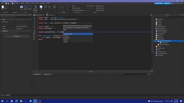Click the LocalizationService icon in Explorer

click(x=156, y=54)
